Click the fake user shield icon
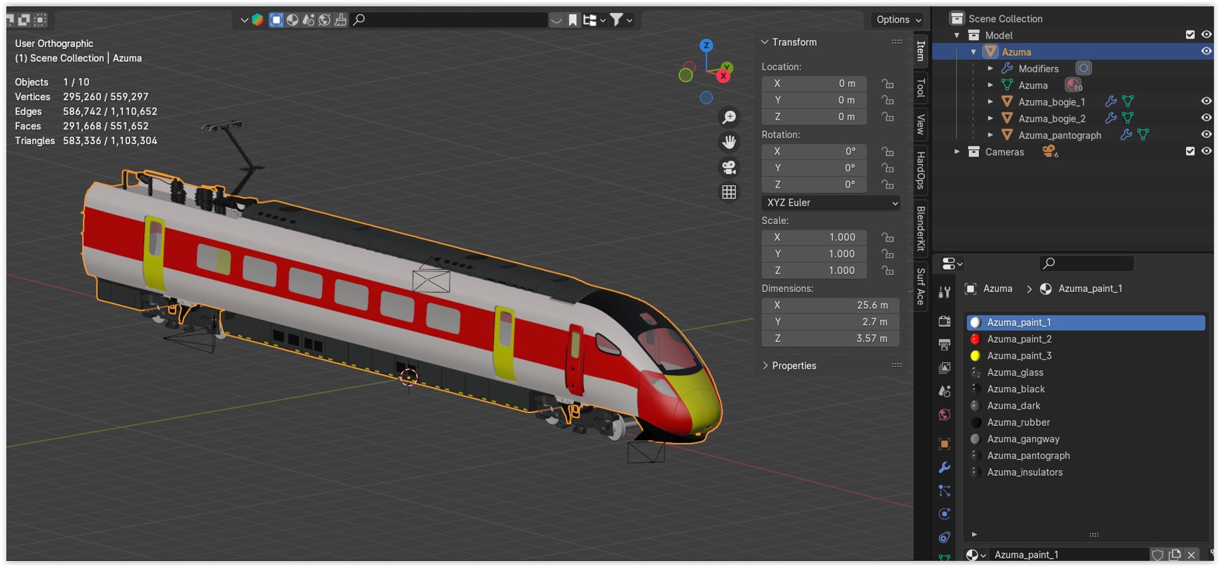 pyautogui.click(x=1157, y=555)
